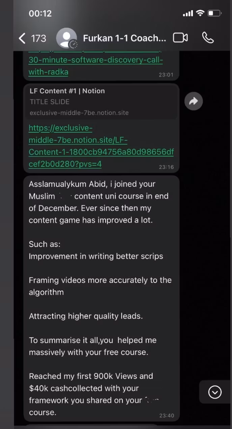Screen dimensions: 232x429
Task: Start a voice call via phone icon
Action: coord(208,38)
